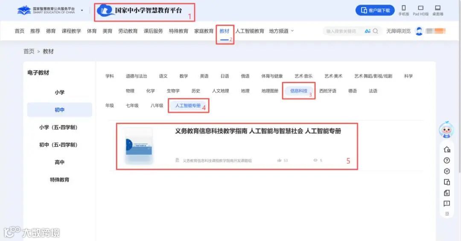This screenshot has height=241, width=461.
Task: Open the feedback exclamation bubble icon
Action: (447, 203)
